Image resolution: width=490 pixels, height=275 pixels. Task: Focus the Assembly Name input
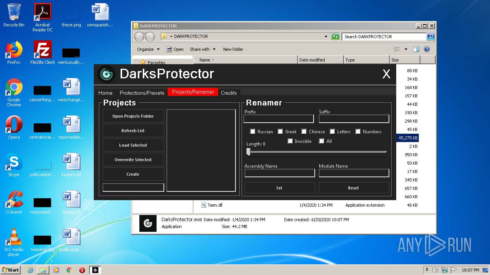(279, 173)
